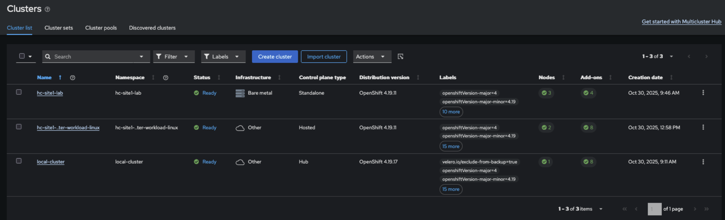Sort by Name column arrow icon
The height and width of the screenshot is (220, 725).
60,78
